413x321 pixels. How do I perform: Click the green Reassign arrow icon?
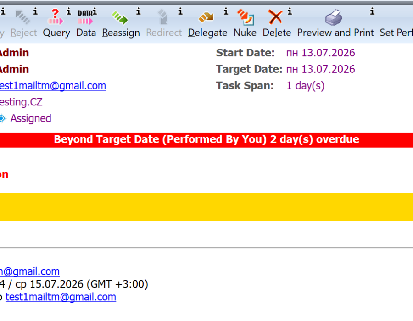120,17
